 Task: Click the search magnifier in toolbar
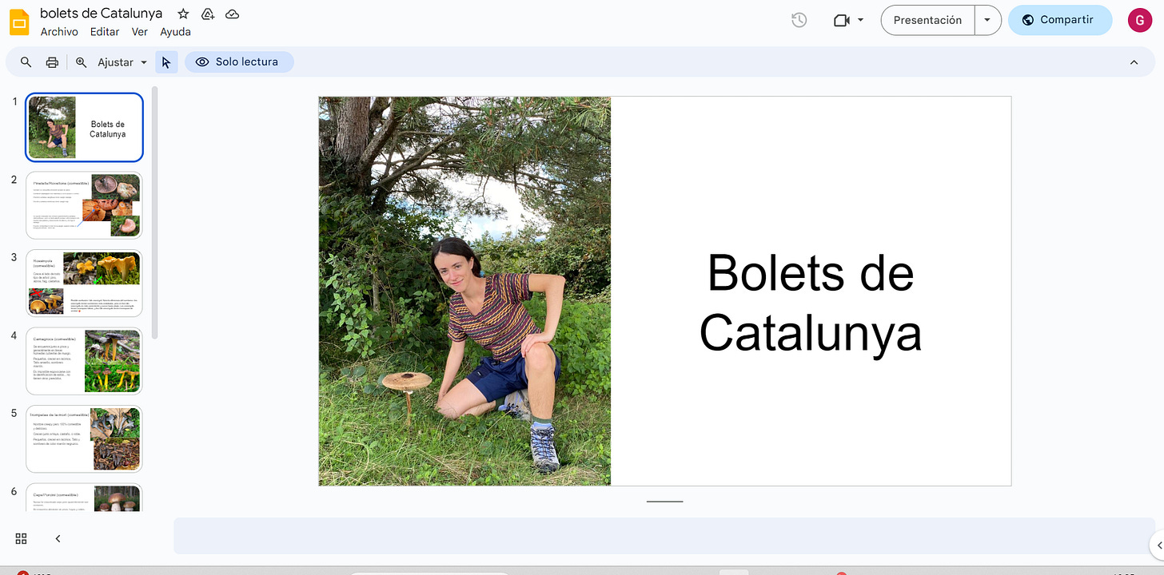[26, 61]
